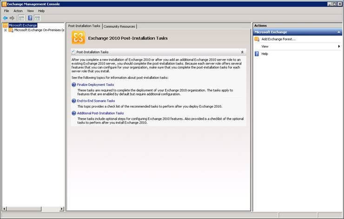
Task: Click the large Exchange 2010 logo
Action: coord(78,38)
